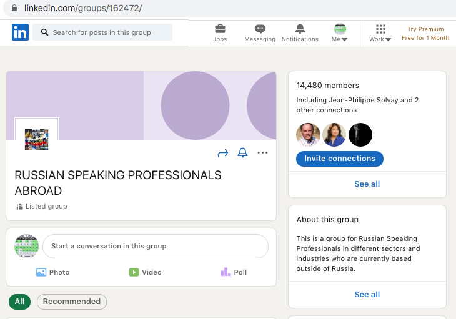The width and height of the screenshot is (456, 319).
Task: Click See all under About this group
Action: pos(367,295)
